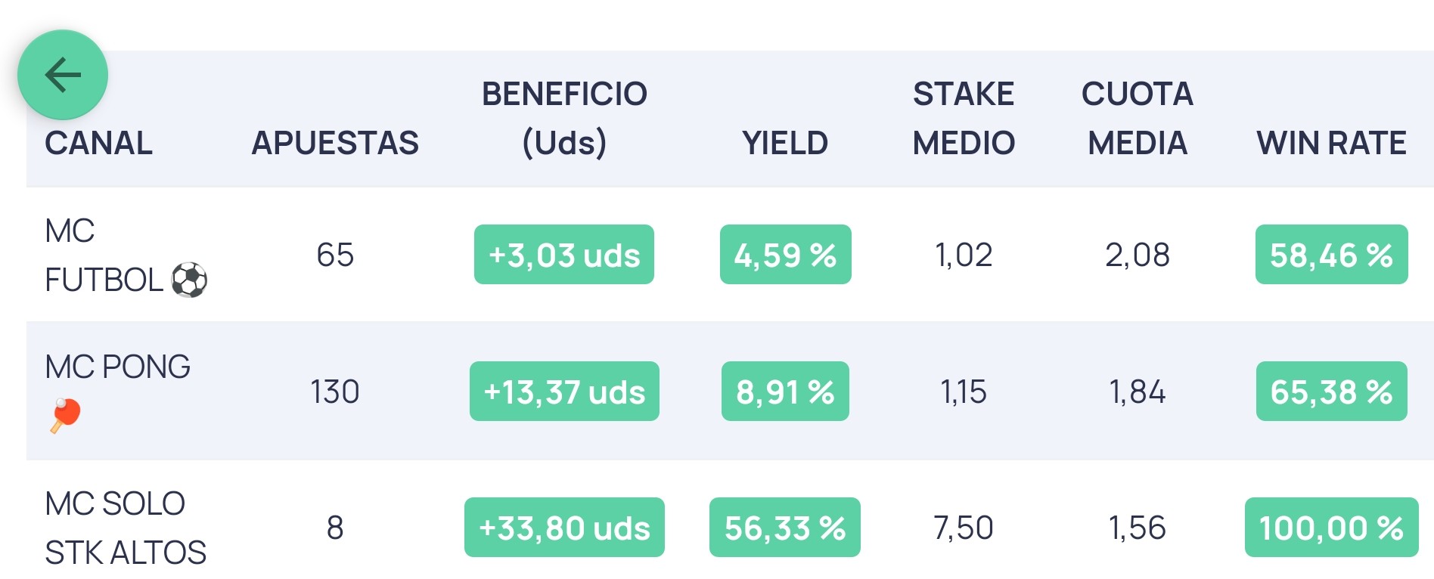The width and height of the screenshot is (1434, 579).
Task: Click the YIELD column header
Action: (785, 143)
